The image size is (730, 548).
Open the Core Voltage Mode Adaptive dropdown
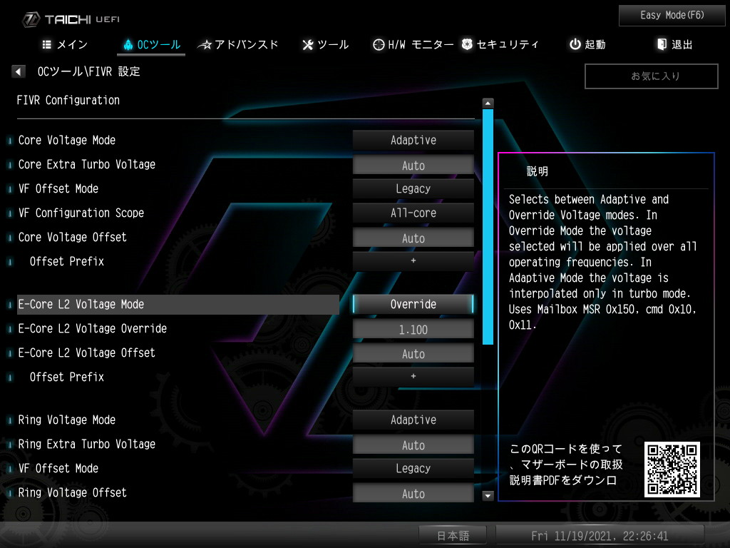[413, 141]
